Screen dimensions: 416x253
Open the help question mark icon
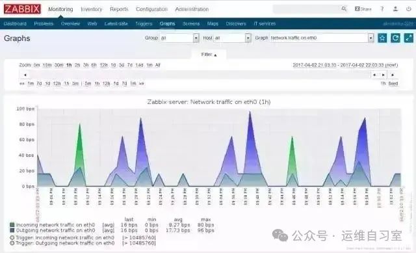382,8
